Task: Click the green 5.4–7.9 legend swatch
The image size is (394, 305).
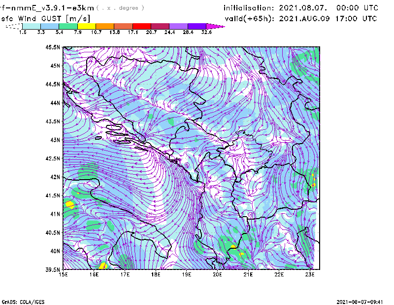Action: [68, 26]
